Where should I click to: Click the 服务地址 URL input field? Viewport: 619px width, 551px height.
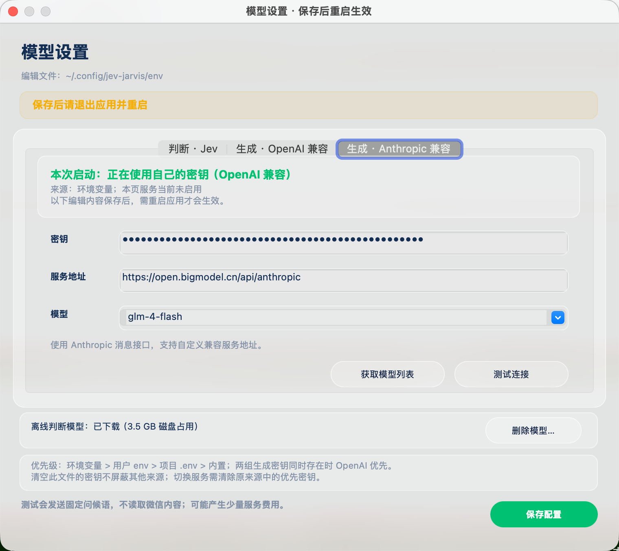click(343, 280)
